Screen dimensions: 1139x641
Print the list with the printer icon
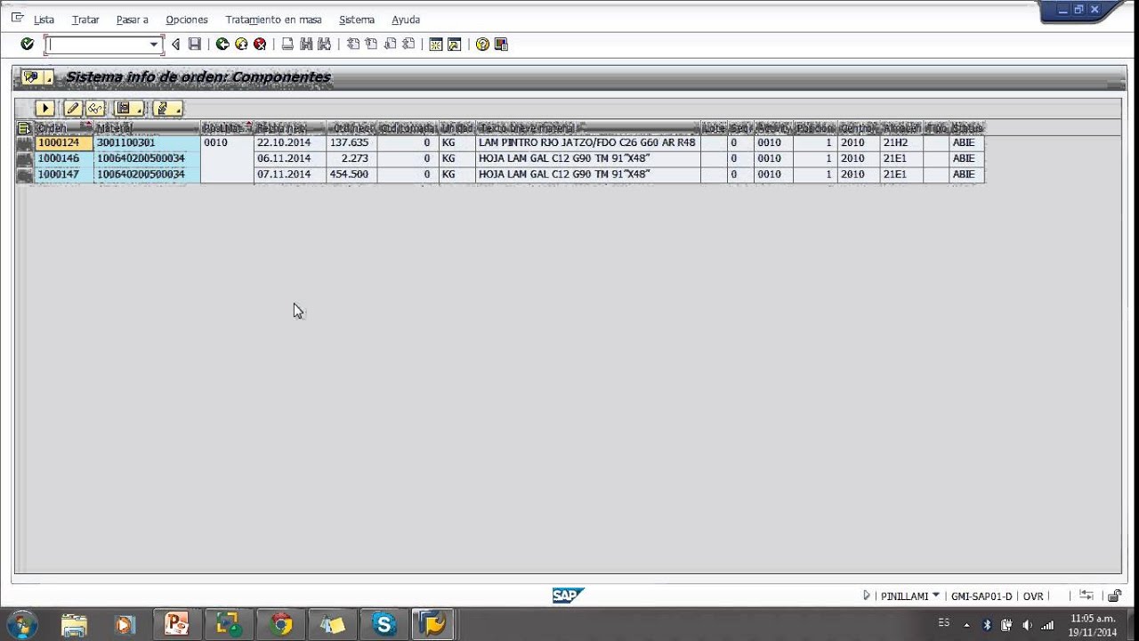pos(287,44)
